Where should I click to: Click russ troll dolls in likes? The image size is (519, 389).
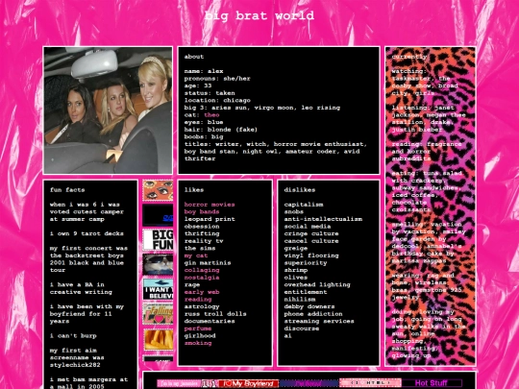click(x=215, y=313)
